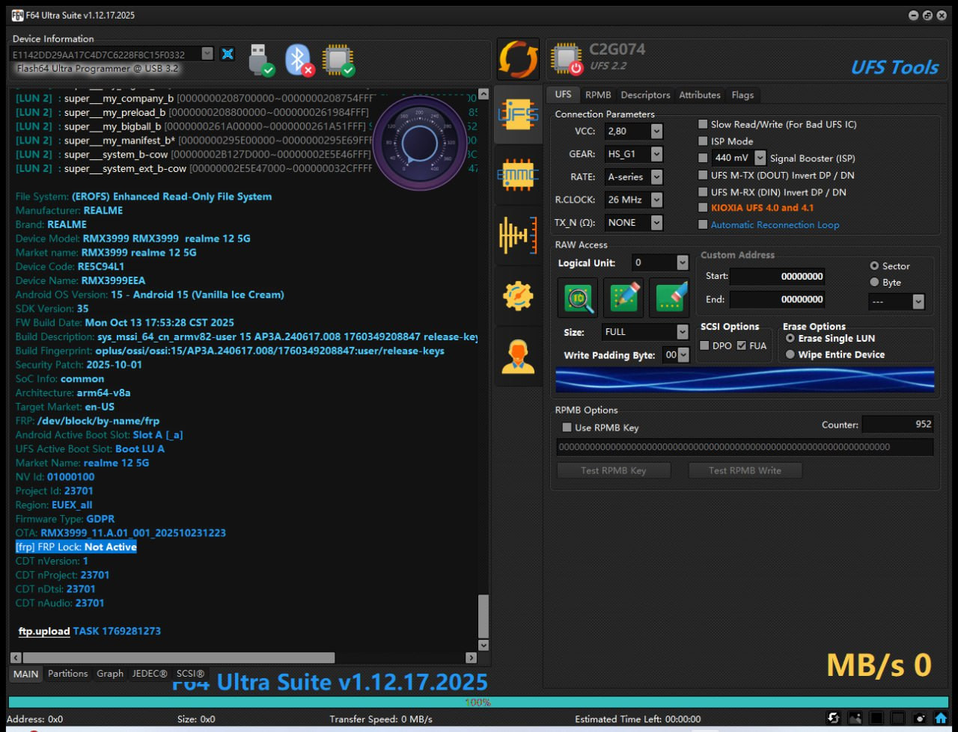Click the orange refresh arrows icon
Viewport: 958px width, 732px height.
[517, 60]
